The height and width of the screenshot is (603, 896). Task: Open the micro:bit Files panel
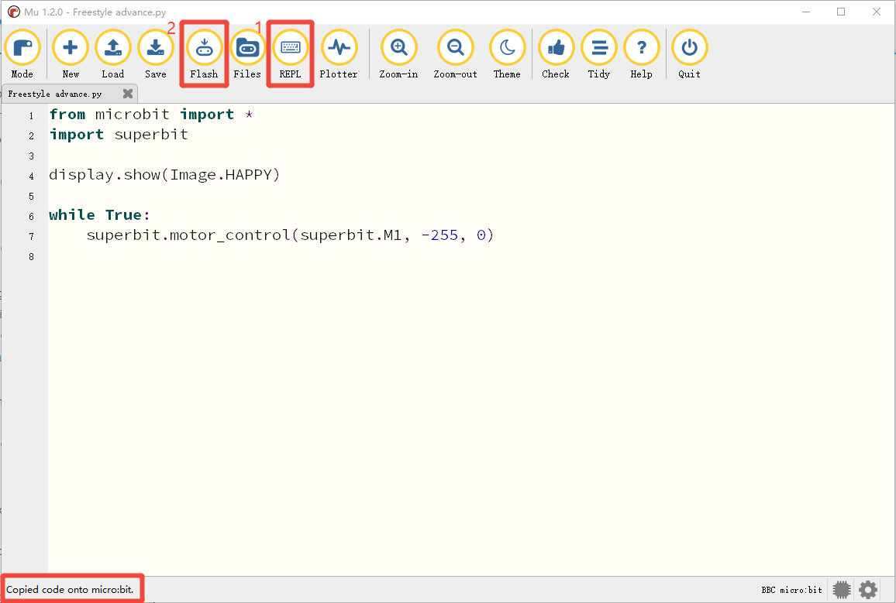coord(247,55)
